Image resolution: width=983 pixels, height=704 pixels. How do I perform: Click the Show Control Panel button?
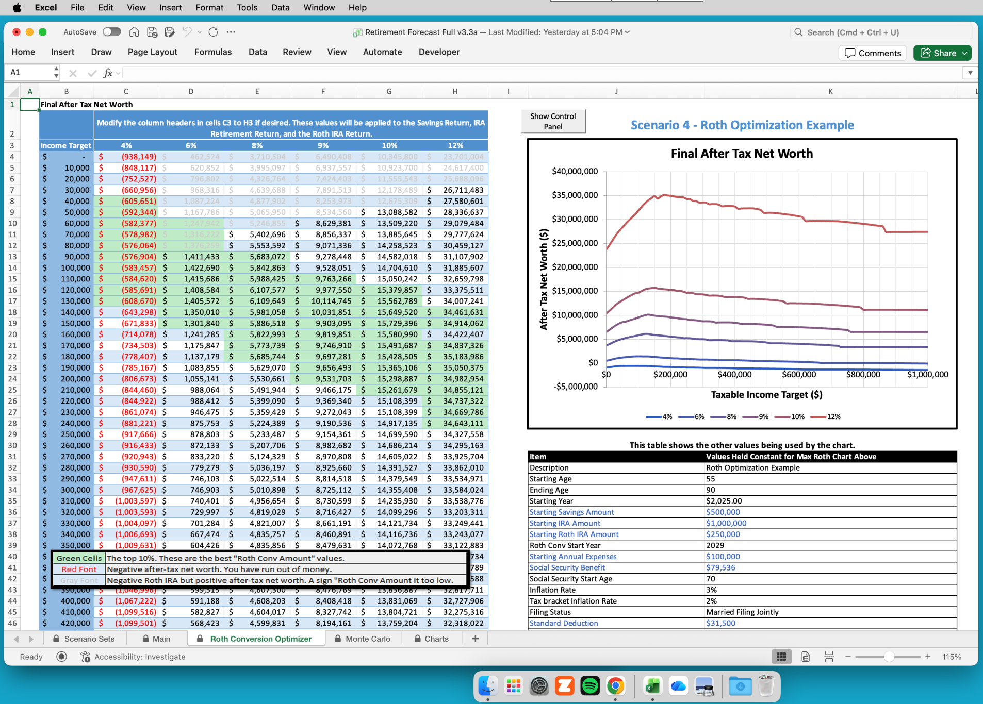point(553,121)
